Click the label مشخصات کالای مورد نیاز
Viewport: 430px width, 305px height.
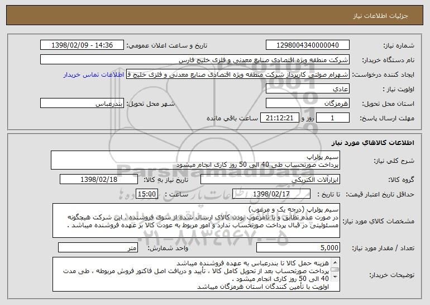pos(379,221)
